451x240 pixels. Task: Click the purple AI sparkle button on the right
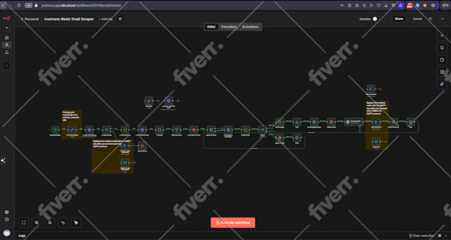[x=442, y=84]
